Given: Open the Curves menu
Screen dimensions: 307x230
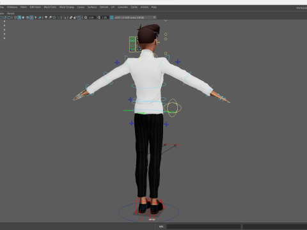Looking at the screenshot, I should (81, 7).
